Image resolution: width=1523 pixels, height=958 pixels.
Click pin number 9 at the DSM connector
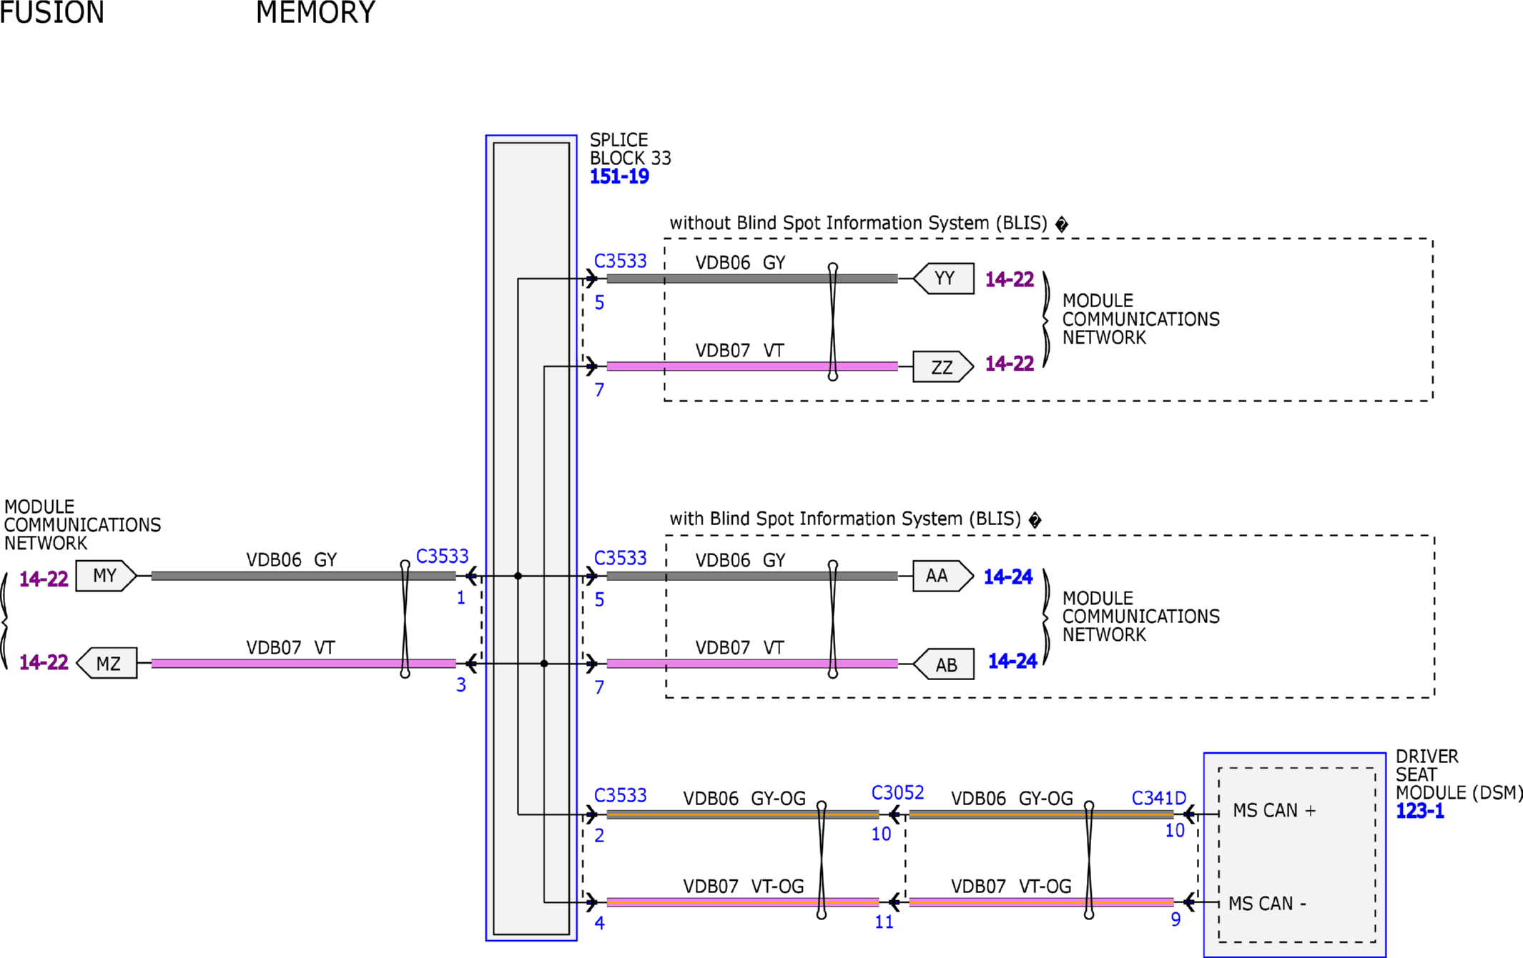click(x=1175, y=920)
